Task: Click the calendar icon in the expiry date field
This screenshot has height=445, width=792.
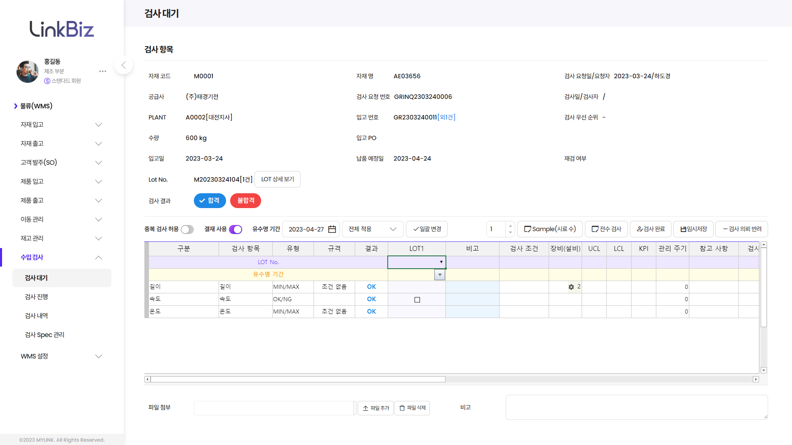Action: pyautogui.click(x=332, y=229)
